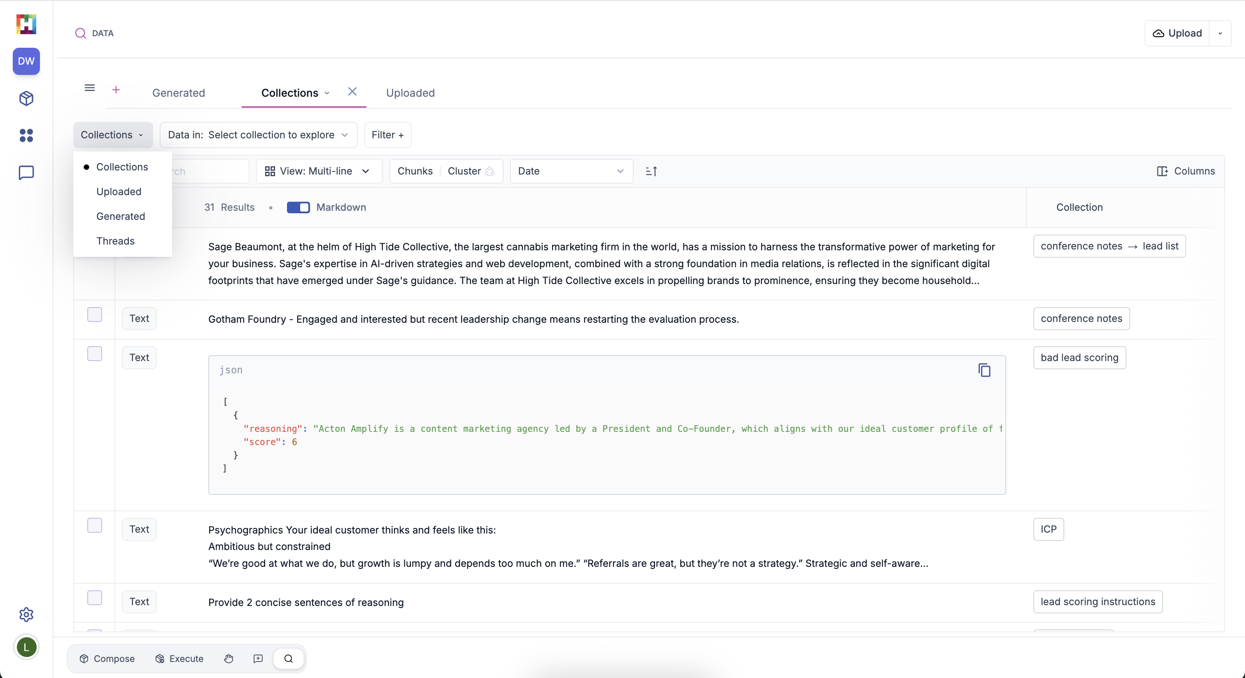
Task: Open the apps grid icon in sidebar
Action: coord(26,136)
